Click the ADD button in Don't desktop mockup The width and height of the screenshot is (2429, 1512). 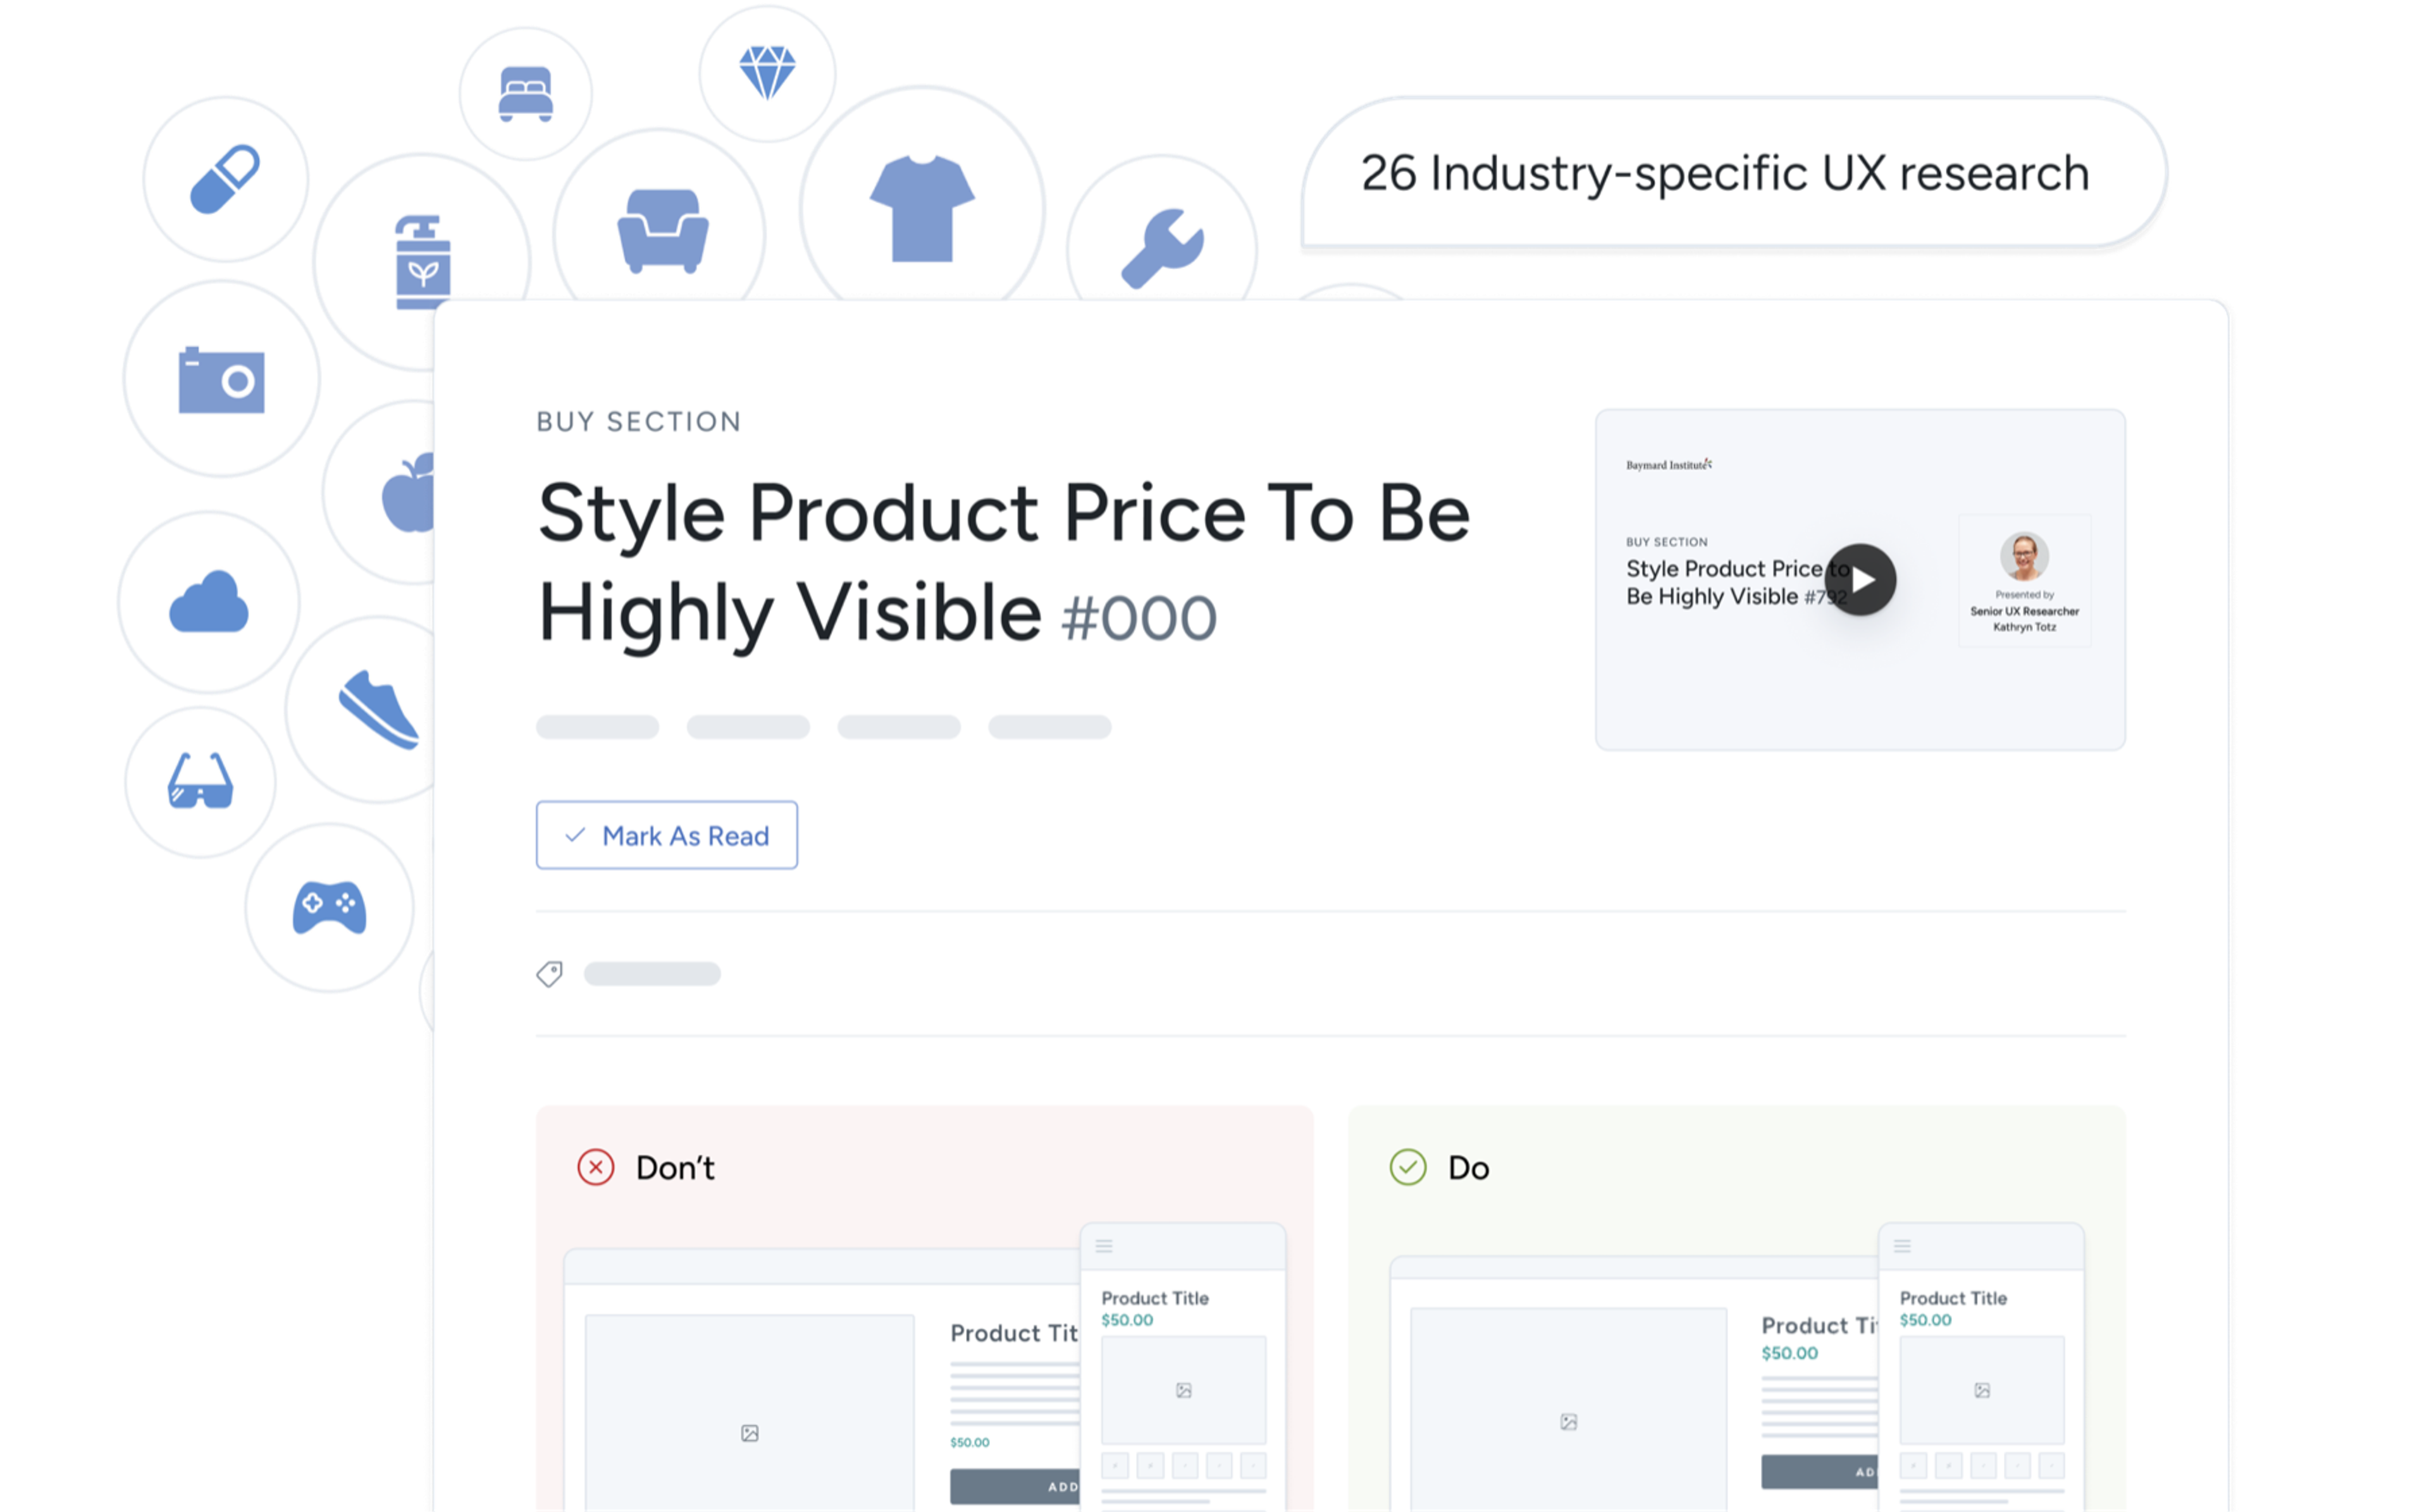[1015, 1487]
